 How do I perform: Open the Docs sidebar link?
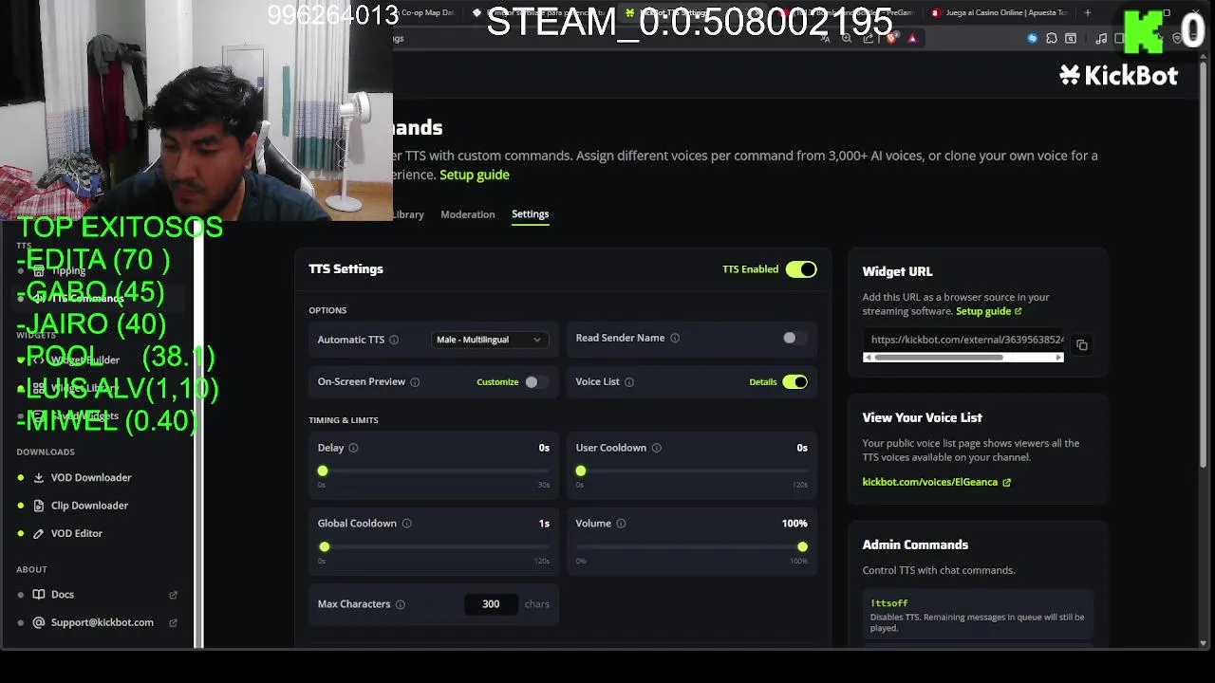click(x=63, y=595)
